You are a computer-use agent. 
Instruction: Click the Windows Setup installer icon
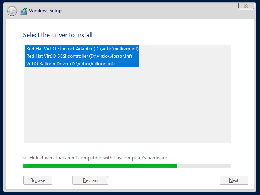pos(24,11)
